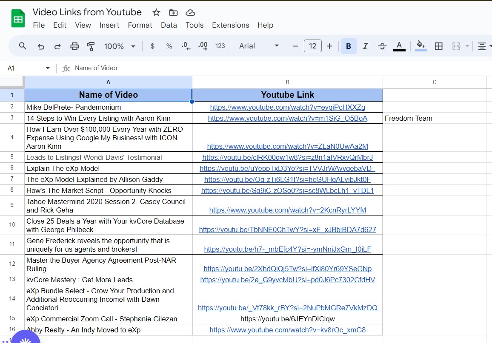The height and width of the screenshot is (343, 492).
Task: Select the plain https://youtu.be/6JEYnDIClqw cell
Action: click(287, 319)
